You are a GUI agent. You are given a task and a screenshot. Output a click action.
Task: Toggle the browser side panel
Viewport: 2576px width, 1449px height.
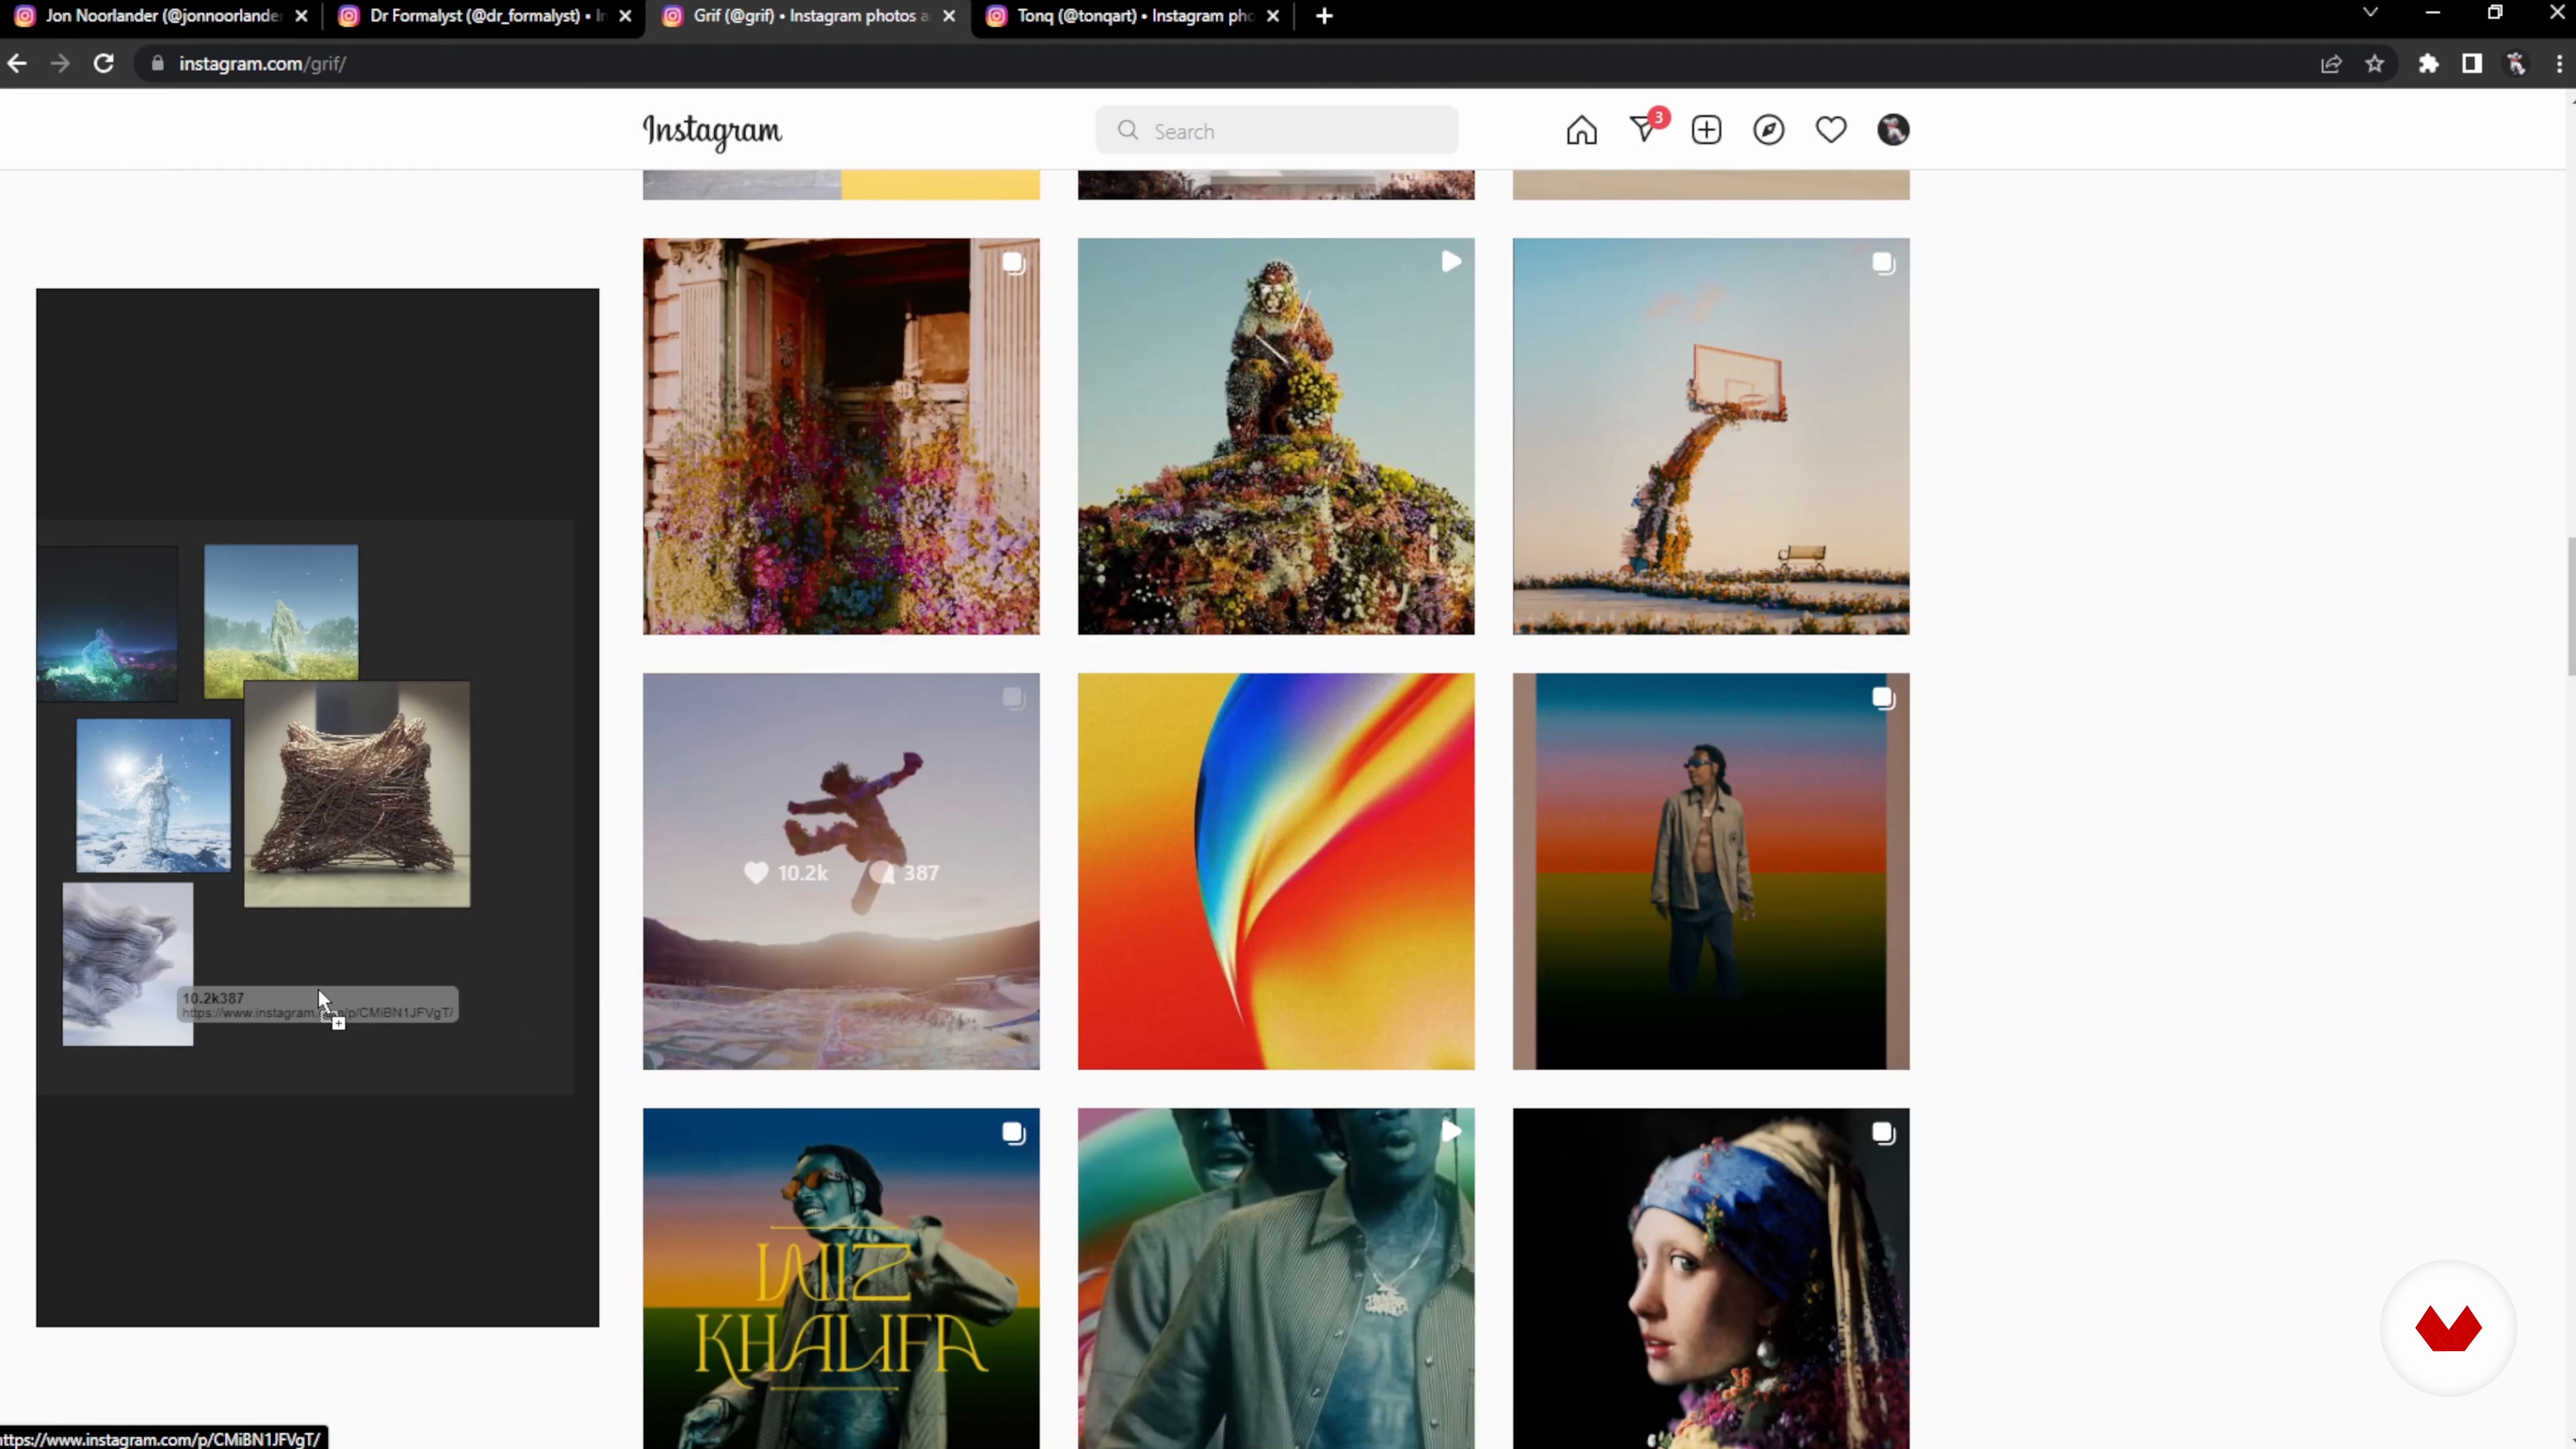(x=2472, y=64)
